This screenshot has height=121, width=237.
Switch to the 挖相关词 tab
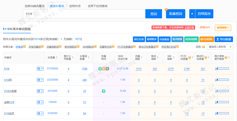(74, 6)
